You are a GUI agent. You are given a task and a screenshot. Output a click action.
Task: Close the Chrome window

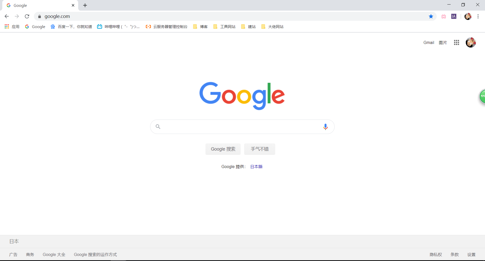(477, 5)
